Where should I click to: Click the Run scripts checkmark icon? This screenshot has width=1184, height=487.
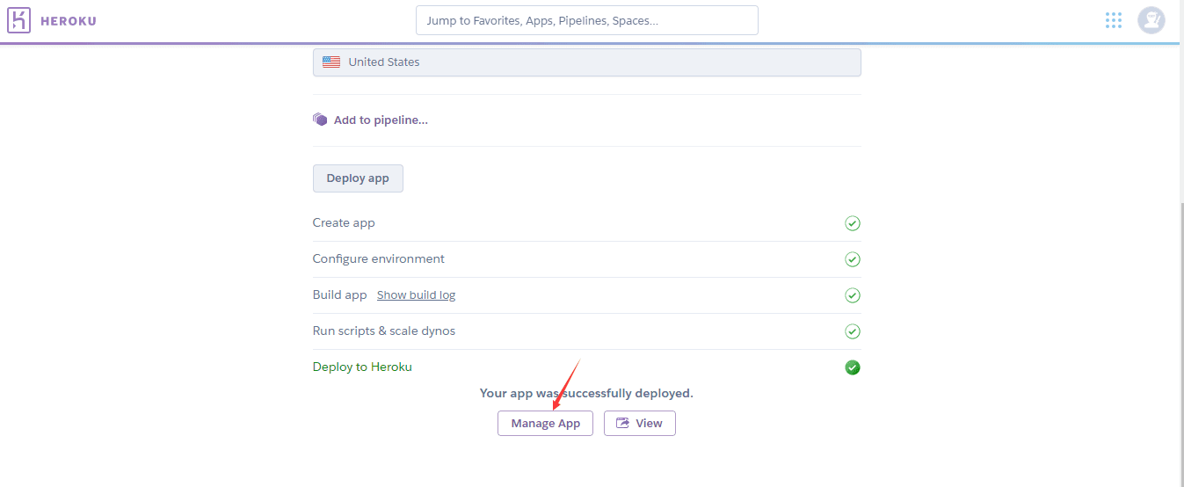[852, 331]
